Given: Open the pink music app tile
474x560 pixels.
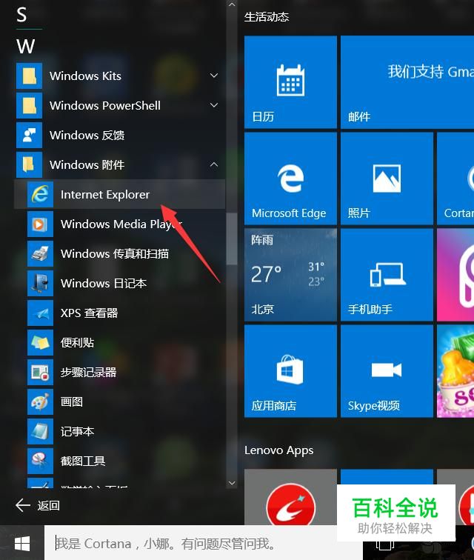Looking at the screenshot, I should 455,275.
